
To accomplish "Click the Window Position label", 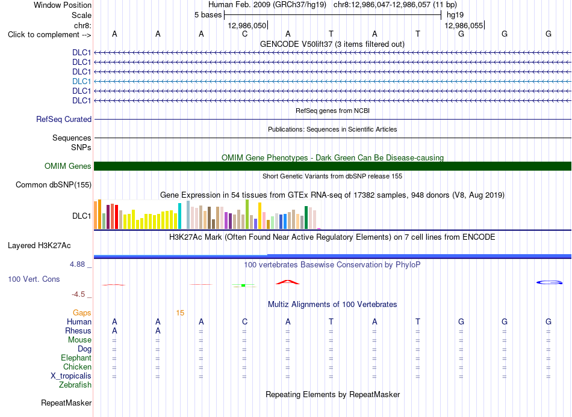I will pyautogui.click(x=63, y=5).
